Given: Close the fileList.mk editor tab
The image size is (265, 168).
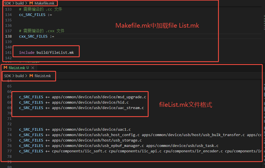Looking at the screenshot, I should pos(33,68).
